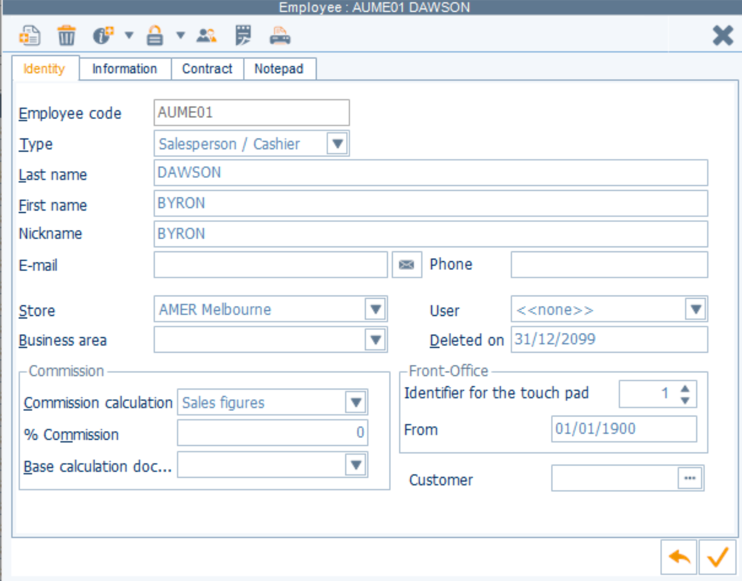This screenshot has height=581, width=742.
Task: Open the Contract tab
Action: click(207, 69)
